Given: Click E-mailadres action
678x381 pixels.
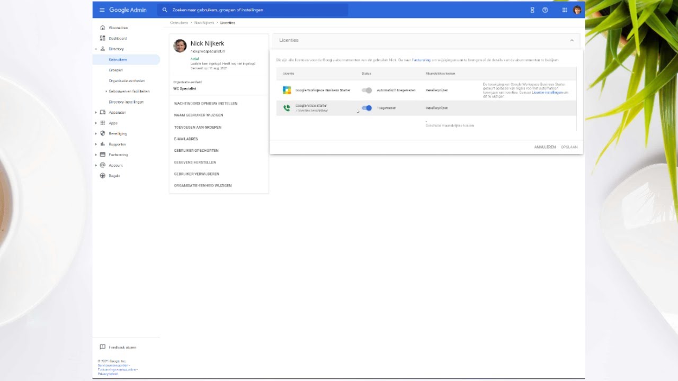Looking at the screenshot, I should pyautogui.click(x=186, y=139).
